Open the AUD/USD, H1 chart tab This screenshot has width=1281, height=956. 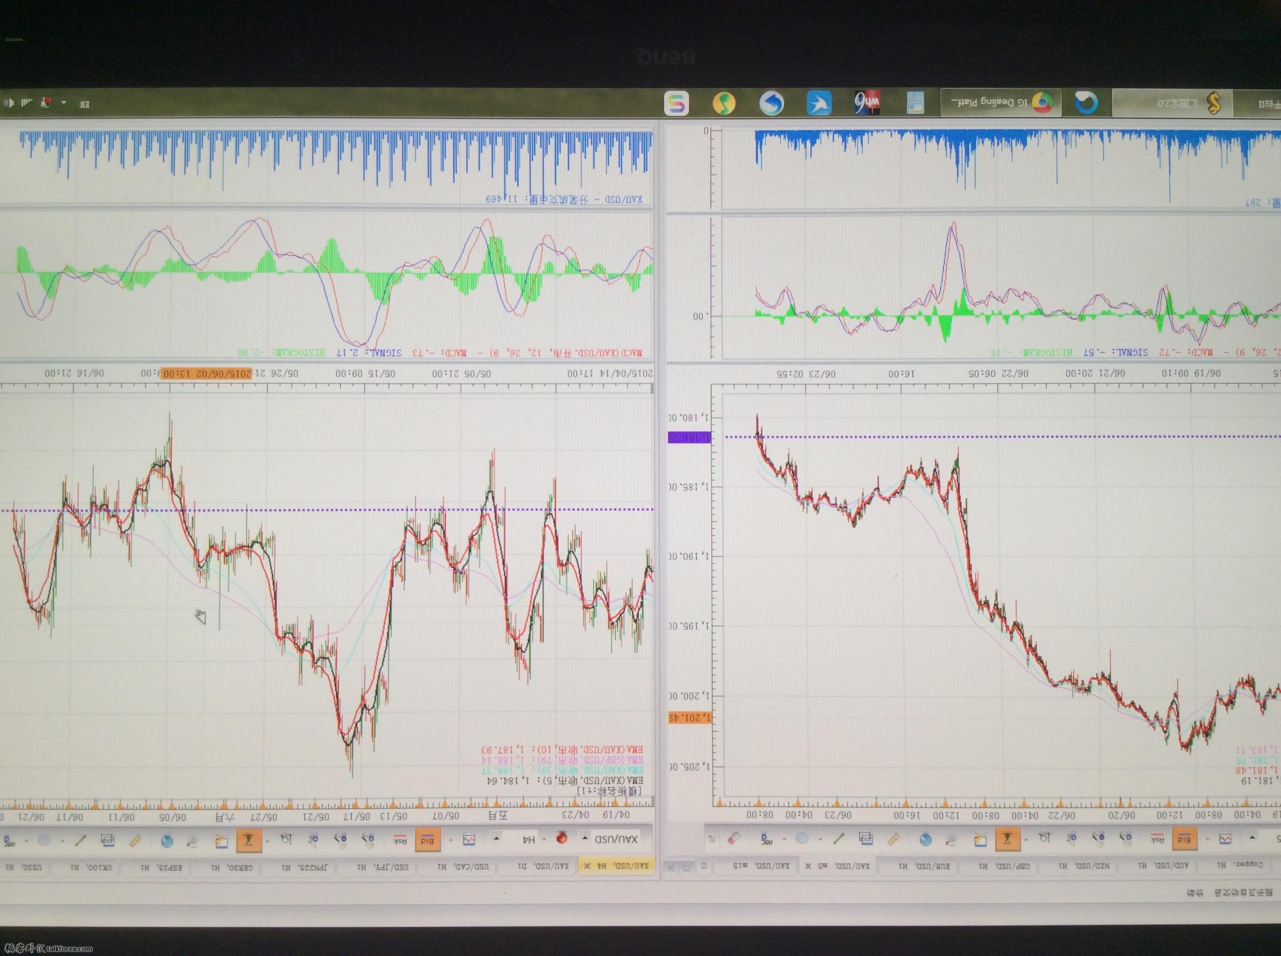pos(1156,865)
